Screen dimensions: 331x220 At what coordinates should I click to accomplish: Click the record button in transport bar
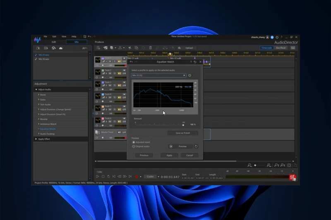[137, 177]
